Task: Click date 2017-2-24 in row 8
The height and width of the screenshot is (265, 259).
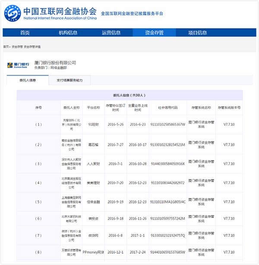Action: tap(138, 252)
